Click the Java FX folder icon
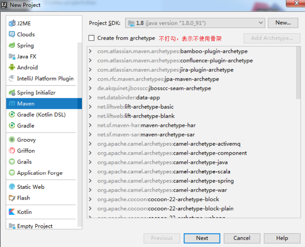This screenshot has height=247, width=305. click(12, 56)
